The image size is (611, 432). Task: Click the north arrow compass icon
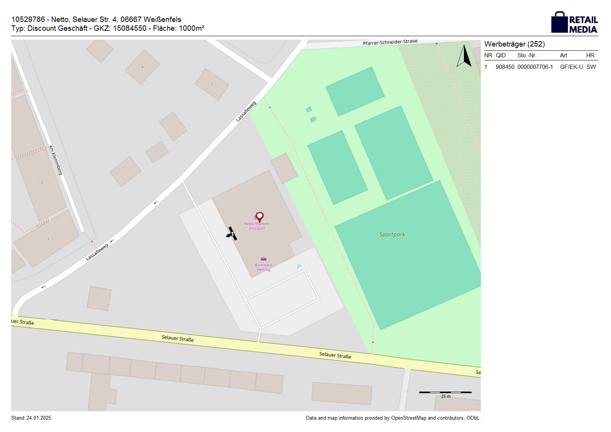pyautogui.click(x=464, y=56)
